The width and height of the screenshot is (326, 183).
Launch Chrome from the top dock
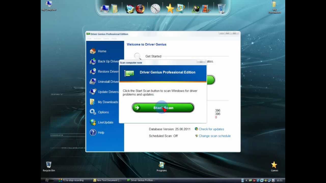(x=130, y=9)
